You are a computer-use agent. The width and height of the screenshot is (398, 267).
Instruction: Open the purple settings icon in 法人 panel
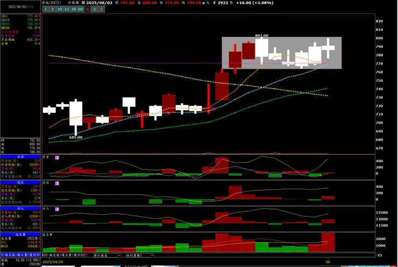click(x=57, y=209)
